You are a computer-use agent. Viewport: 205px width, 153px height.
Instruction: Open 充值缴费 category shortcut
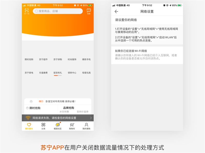(x=43, y=73)
